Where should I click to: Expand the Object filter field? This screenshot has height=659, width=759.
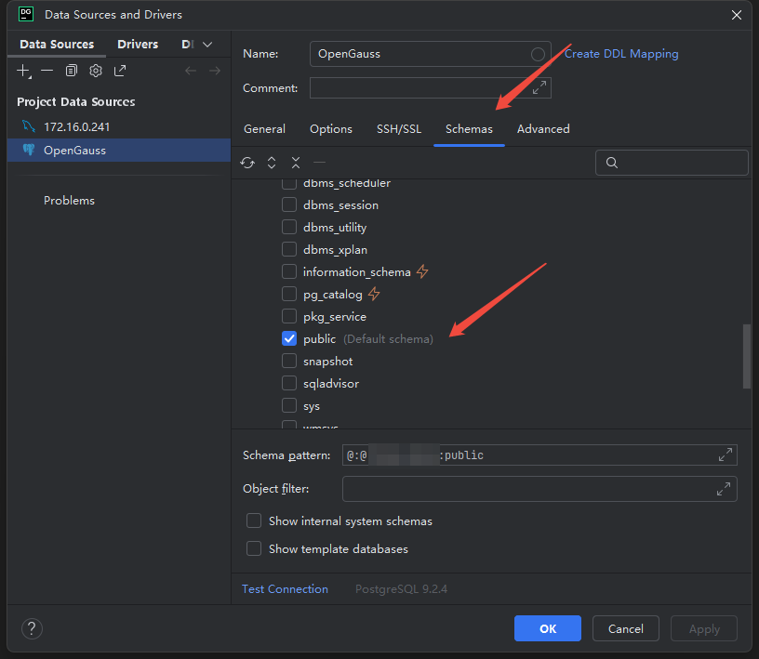(x=723, y=489)
